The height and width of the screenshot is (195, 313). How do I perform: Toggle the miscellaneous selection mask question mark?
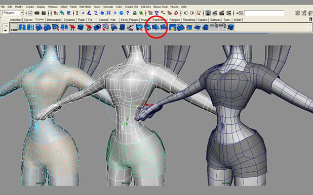(128, 13)
